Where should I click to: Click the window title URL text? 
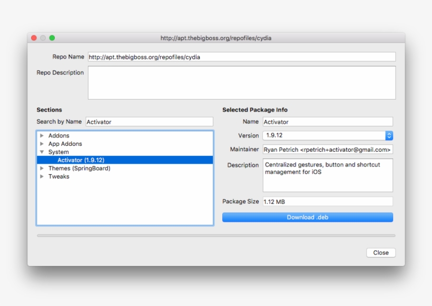point(216,38)
